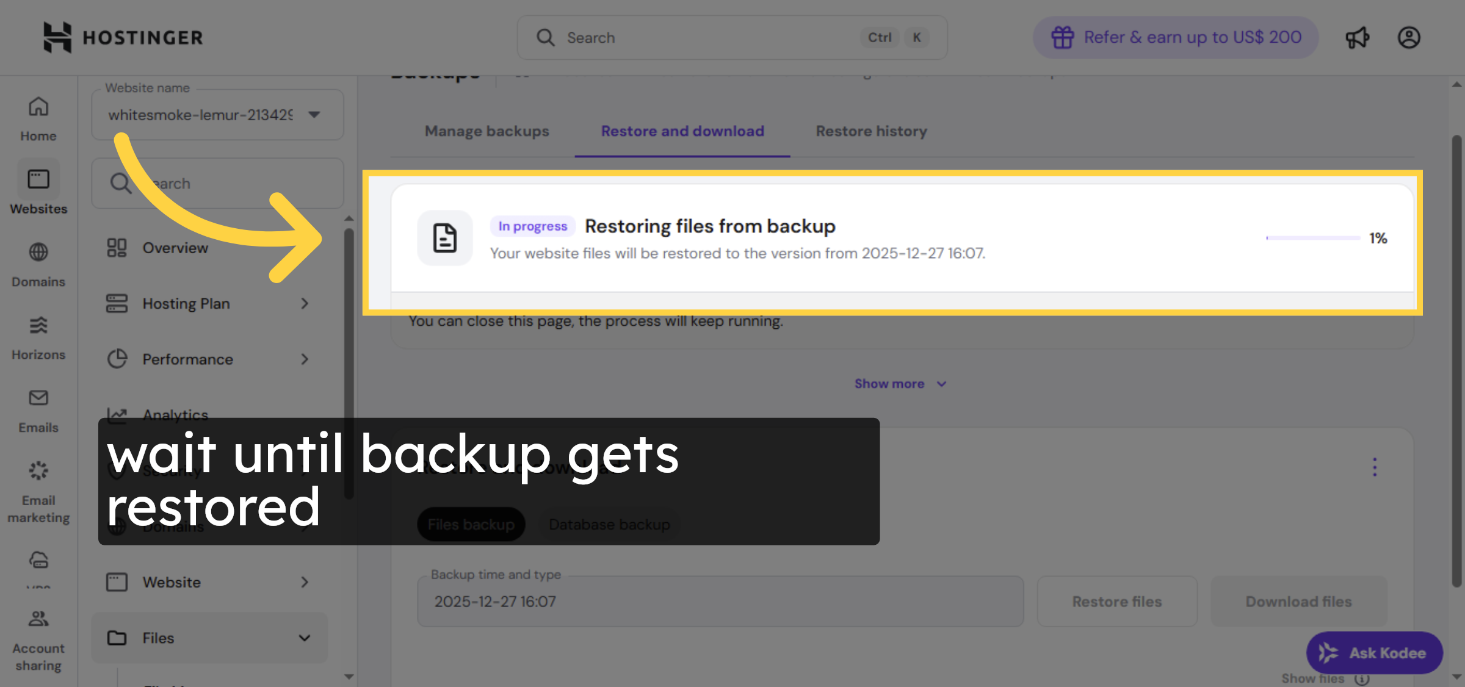This screenshot has width=1465, height=687.
Task: Click Refer & earn up to US$ 200
Action: point(1176,38)
